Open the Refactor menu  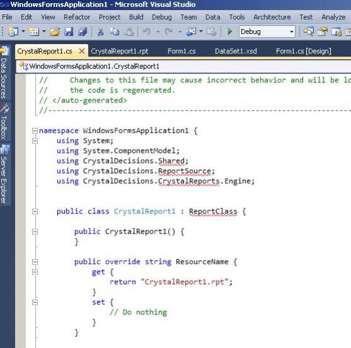77,17
